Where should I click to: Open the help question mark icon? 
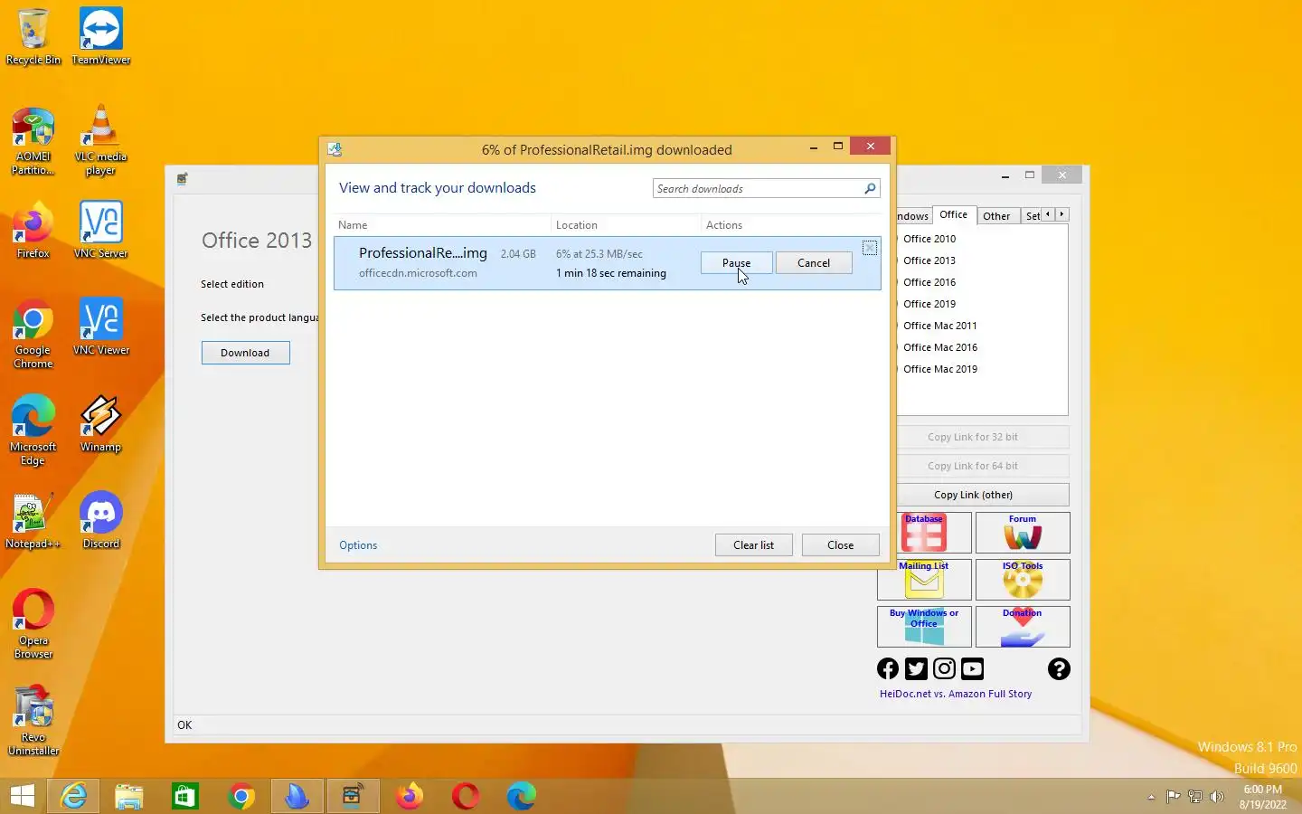point(1059,668)
